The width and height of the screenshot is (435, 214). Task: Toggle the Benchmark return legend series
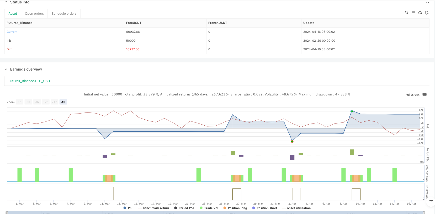pyautogui.click(x=153, y=208)
